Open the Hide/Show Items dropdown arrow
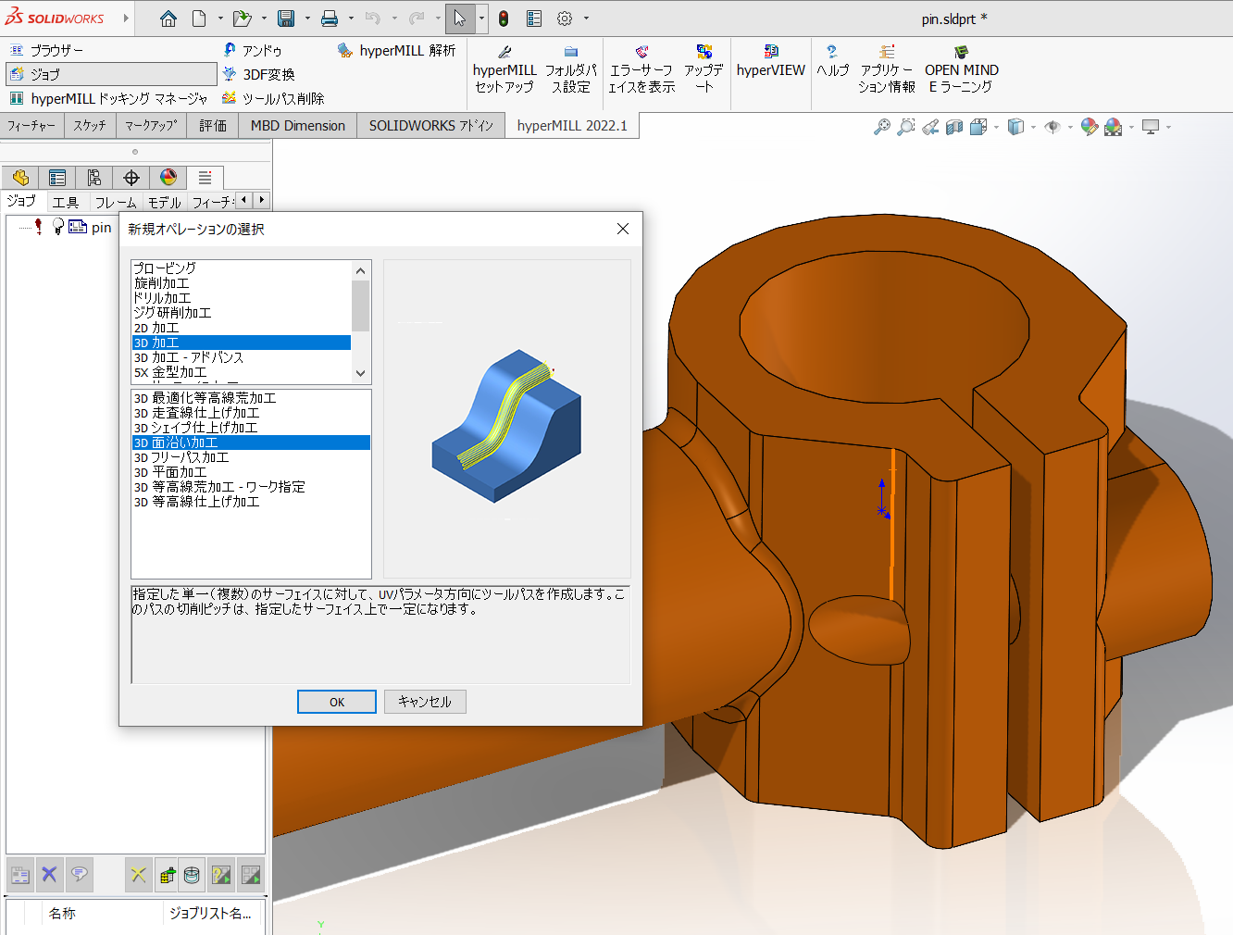Image resolution: width=1233 pixels, height=935 pixels. (1070, 127)
